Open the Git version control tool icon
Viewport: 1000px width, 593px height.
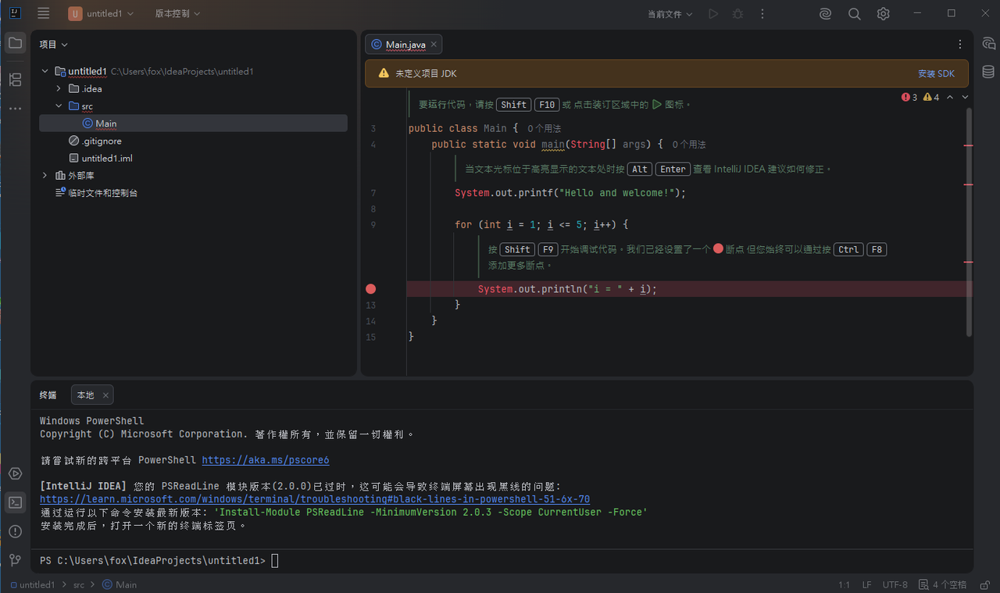coord(15,560)
